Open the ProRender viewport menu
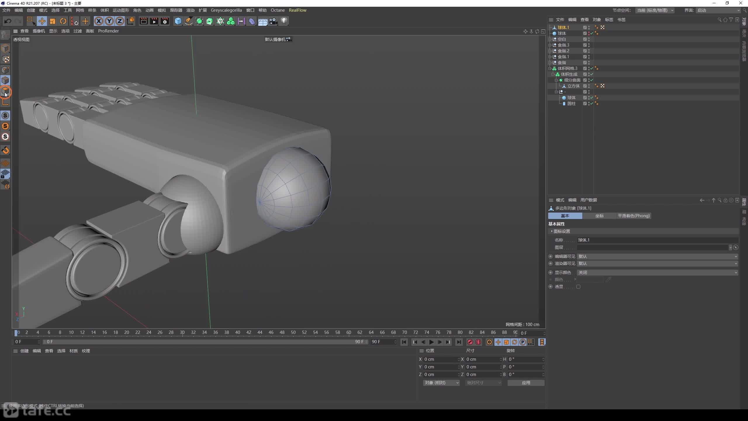 click(x=108, y=31)
